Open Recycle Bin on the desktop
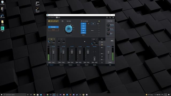Image resolution: width=171 pixels, height=96 pixels. click(x=2, y=3)
